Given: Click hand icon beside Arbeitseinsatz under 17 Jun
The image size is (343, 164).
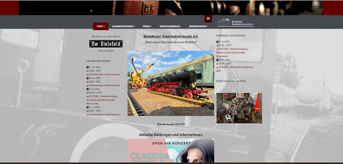Looking at the screenshot, I should pyautogui.click(x=87, y=75).
